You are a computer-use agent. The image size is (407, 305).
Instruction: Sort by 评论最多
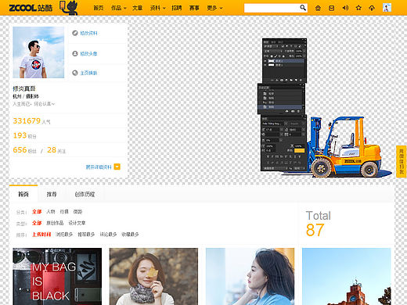click(x=108, y=235)
